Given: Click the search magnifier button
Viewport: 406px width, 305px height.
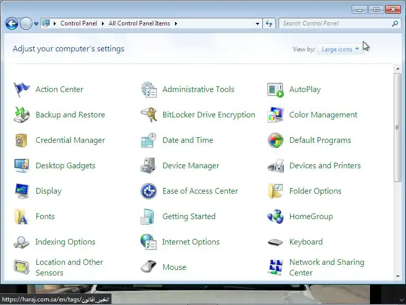Looking at the screenshot, I should 395,23.
